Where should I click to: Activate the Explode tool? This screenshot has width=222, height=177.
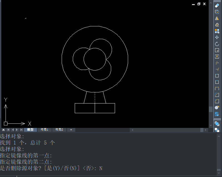[217, 107]
